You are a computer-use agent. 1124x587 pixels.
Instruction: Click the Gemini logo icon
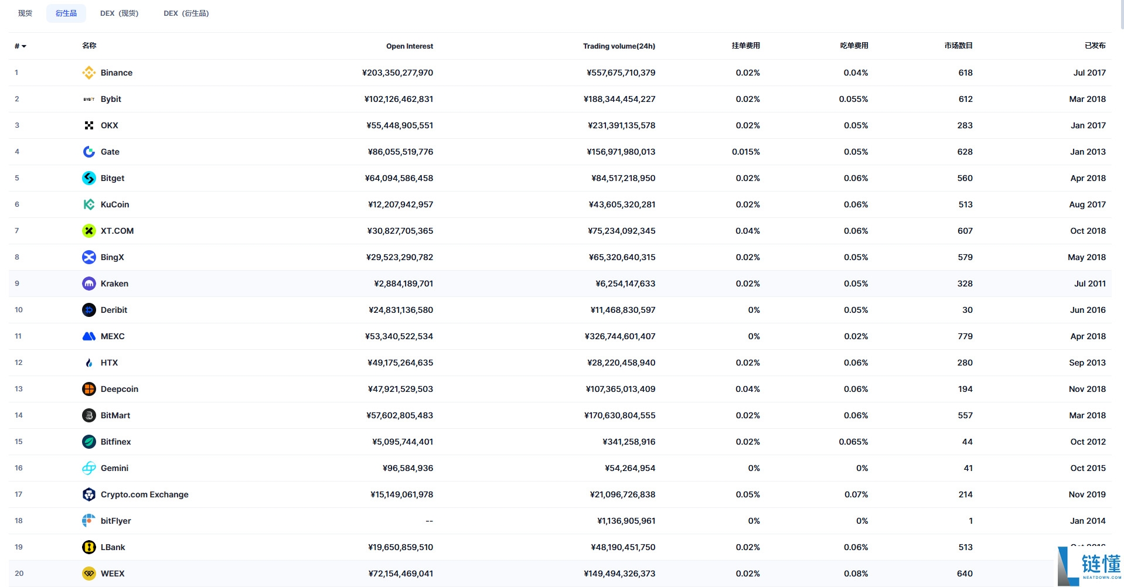pyautogui.click(x=88, y=468)
